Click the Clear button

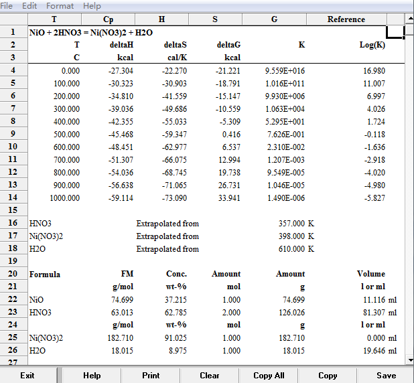click(x=210, y=375)
